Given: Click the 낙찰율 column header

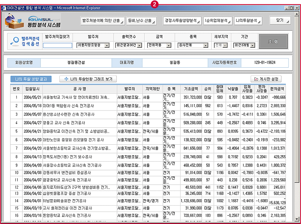Looking at the screenshot, I should pos(233,89).
